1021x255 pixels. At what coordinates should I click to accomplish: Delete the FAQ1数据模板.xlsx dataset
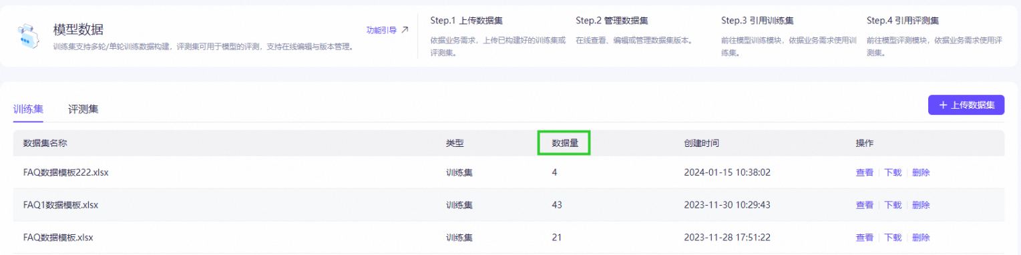pyautogui.click(x=921, y=205)
